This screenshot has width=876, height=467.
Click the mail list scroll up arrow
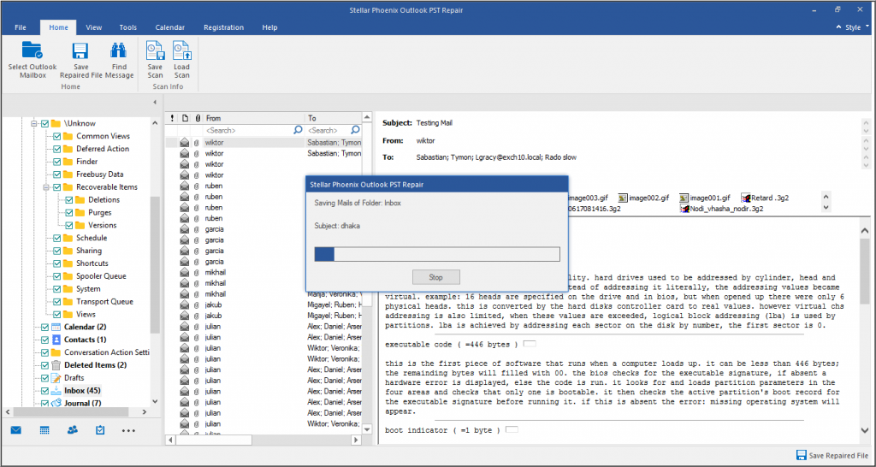[367, 118]
